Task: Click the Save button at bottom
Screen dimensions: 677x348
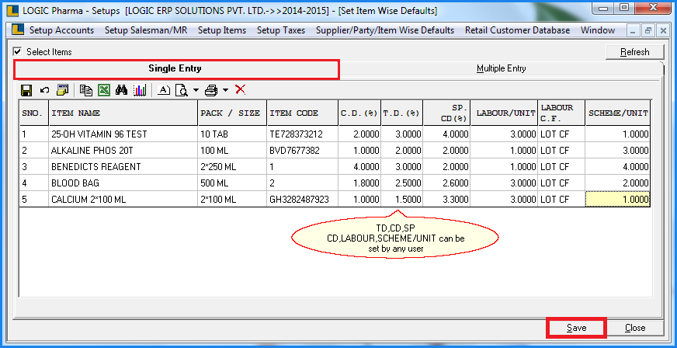Action: pos(576,328)
